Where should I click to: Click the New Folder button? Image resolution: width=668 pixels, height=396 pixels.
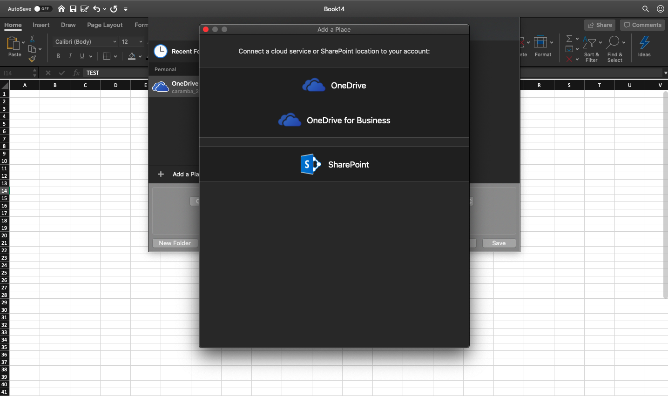click(x=175, y=243)
